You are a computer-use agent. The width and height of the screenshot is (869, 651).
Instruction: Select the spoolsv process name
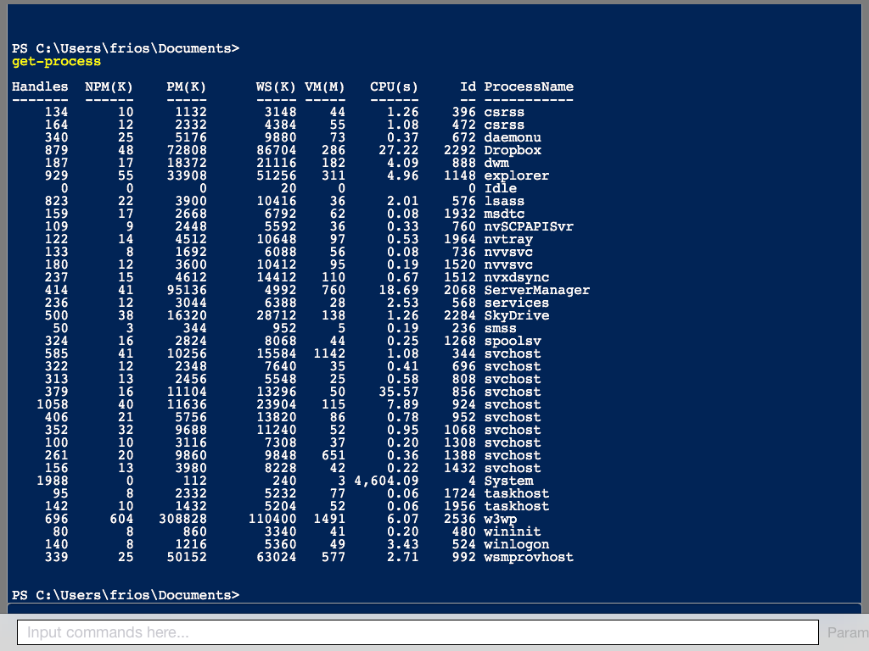point(513,342)
